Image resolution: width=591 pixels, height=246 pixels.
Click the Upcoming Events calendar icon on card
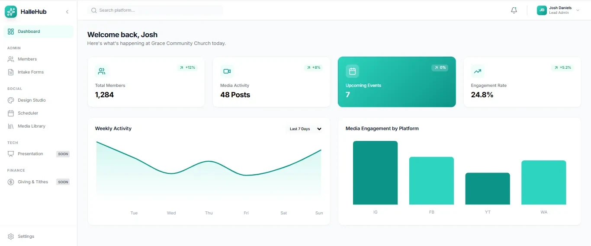(352, 71)
